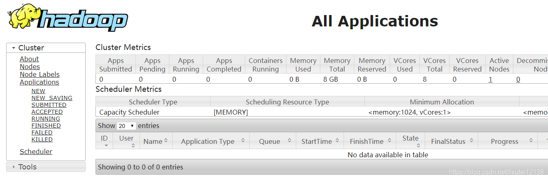Click the VCores Reserved header cell
The width and height of the screenshot is (548, 180).
467,65
